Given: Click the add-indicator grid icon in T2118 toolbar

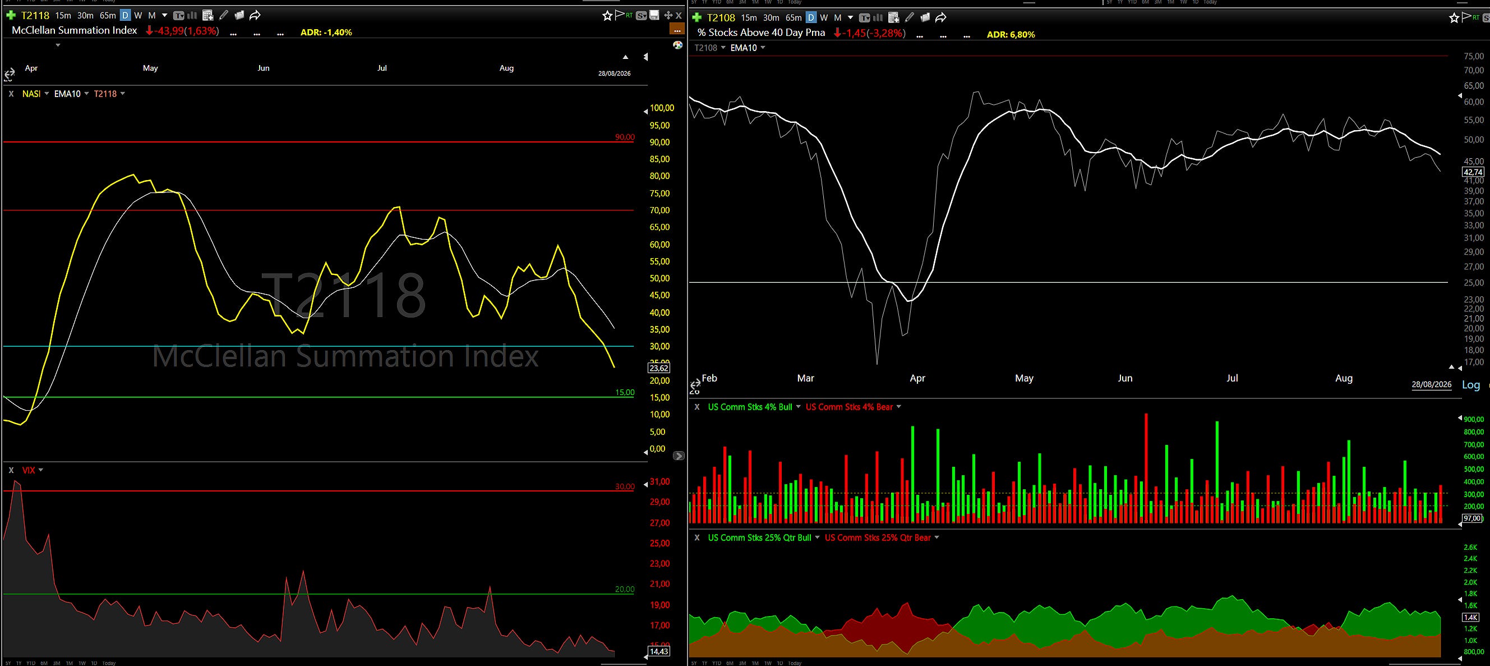Looking at the screenshot, I should (x=207, y=16).
